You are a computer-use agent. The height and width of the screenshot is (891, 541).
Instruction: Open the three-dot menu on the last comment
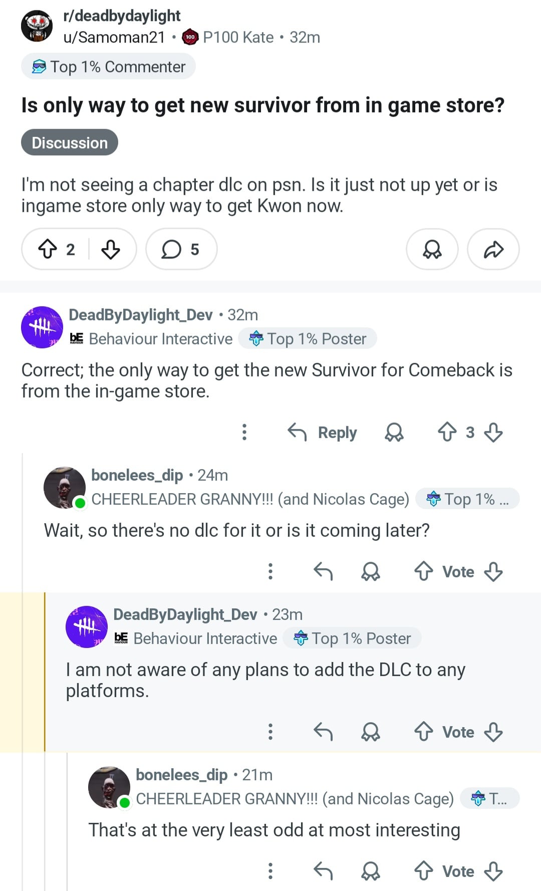(x=270, y=871)
